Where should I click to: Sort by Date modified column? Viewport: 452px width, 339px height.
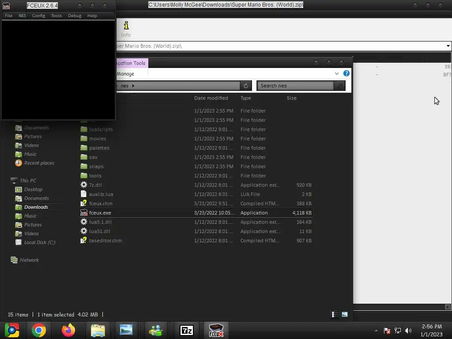click(211, 98)
